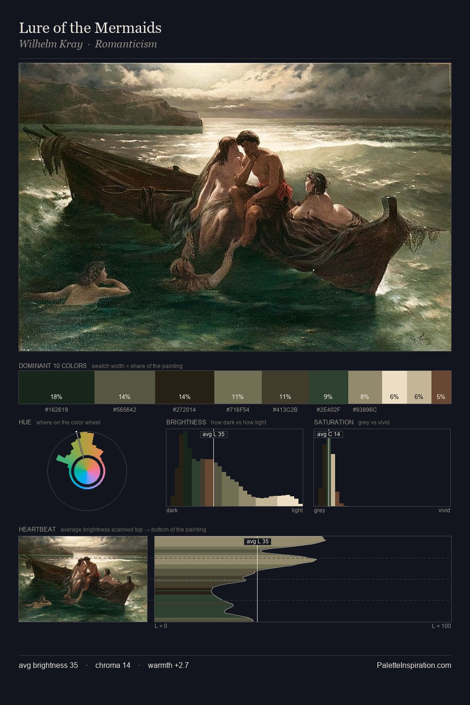Click the 'BRIGHTNESS' section heading
470x705 pixels.
186,422
